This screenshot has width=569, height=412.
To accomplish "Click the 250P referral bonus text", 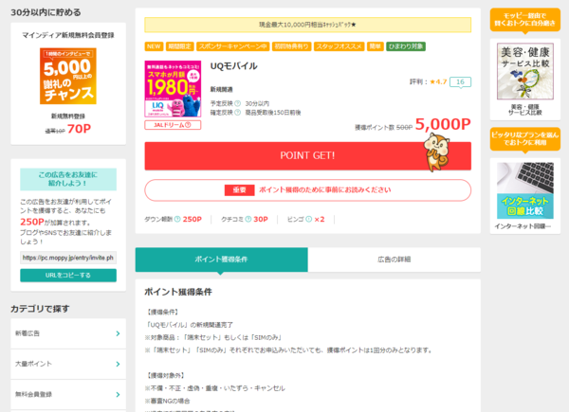I will tap(32, 222).
